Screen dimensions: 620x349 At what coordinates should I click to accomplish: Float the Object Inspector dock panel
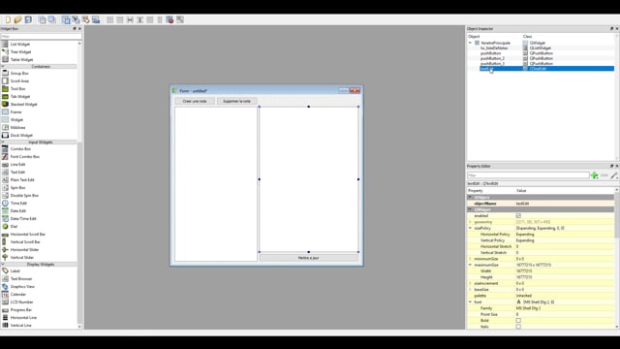611,29
